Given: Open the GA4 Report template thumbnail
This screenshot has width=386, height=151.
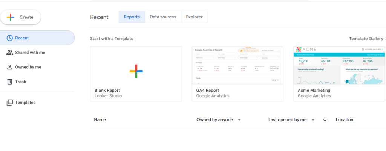Looking at the screenshot, I should (237, 65).
